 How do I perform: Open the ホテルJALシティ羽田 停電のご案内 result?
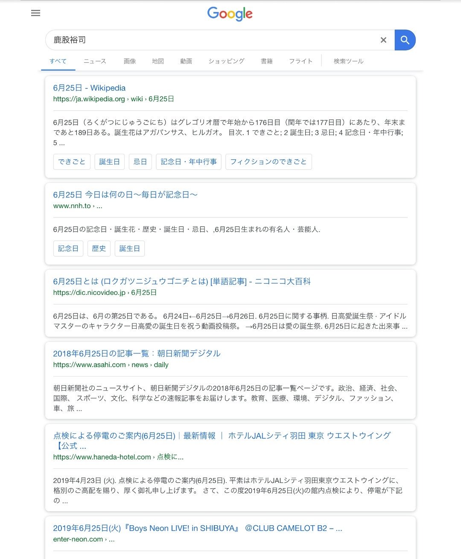[x=222, y=441]
